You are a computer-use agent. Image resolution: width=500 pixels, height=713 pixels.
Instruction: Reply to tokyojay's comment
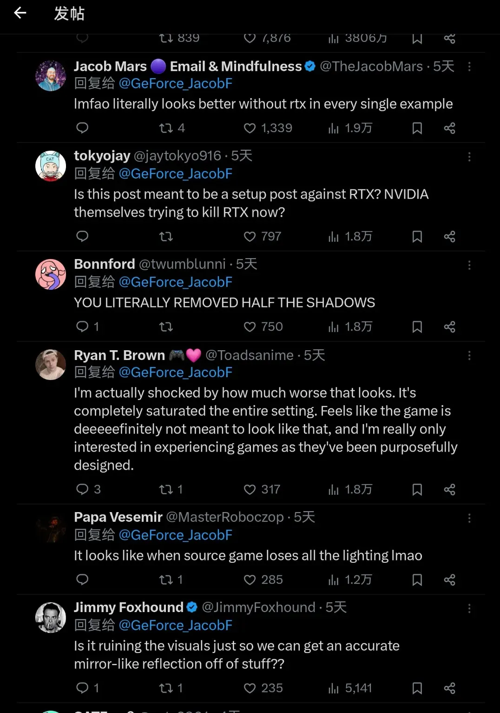pyautogui.click(x=82, y=237)
